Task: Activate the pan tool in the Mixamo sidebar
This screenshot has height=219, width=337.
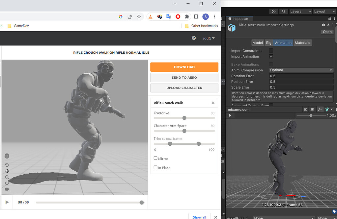Action: click(7, 171)
